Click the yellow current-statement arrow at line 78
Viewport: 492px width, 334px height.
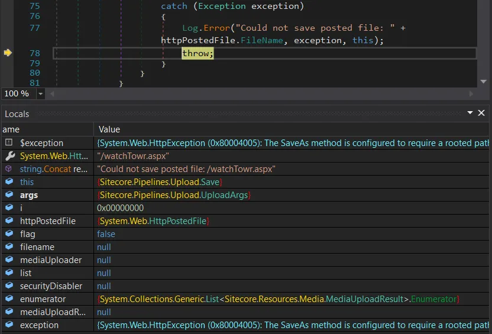pos(8,53)
